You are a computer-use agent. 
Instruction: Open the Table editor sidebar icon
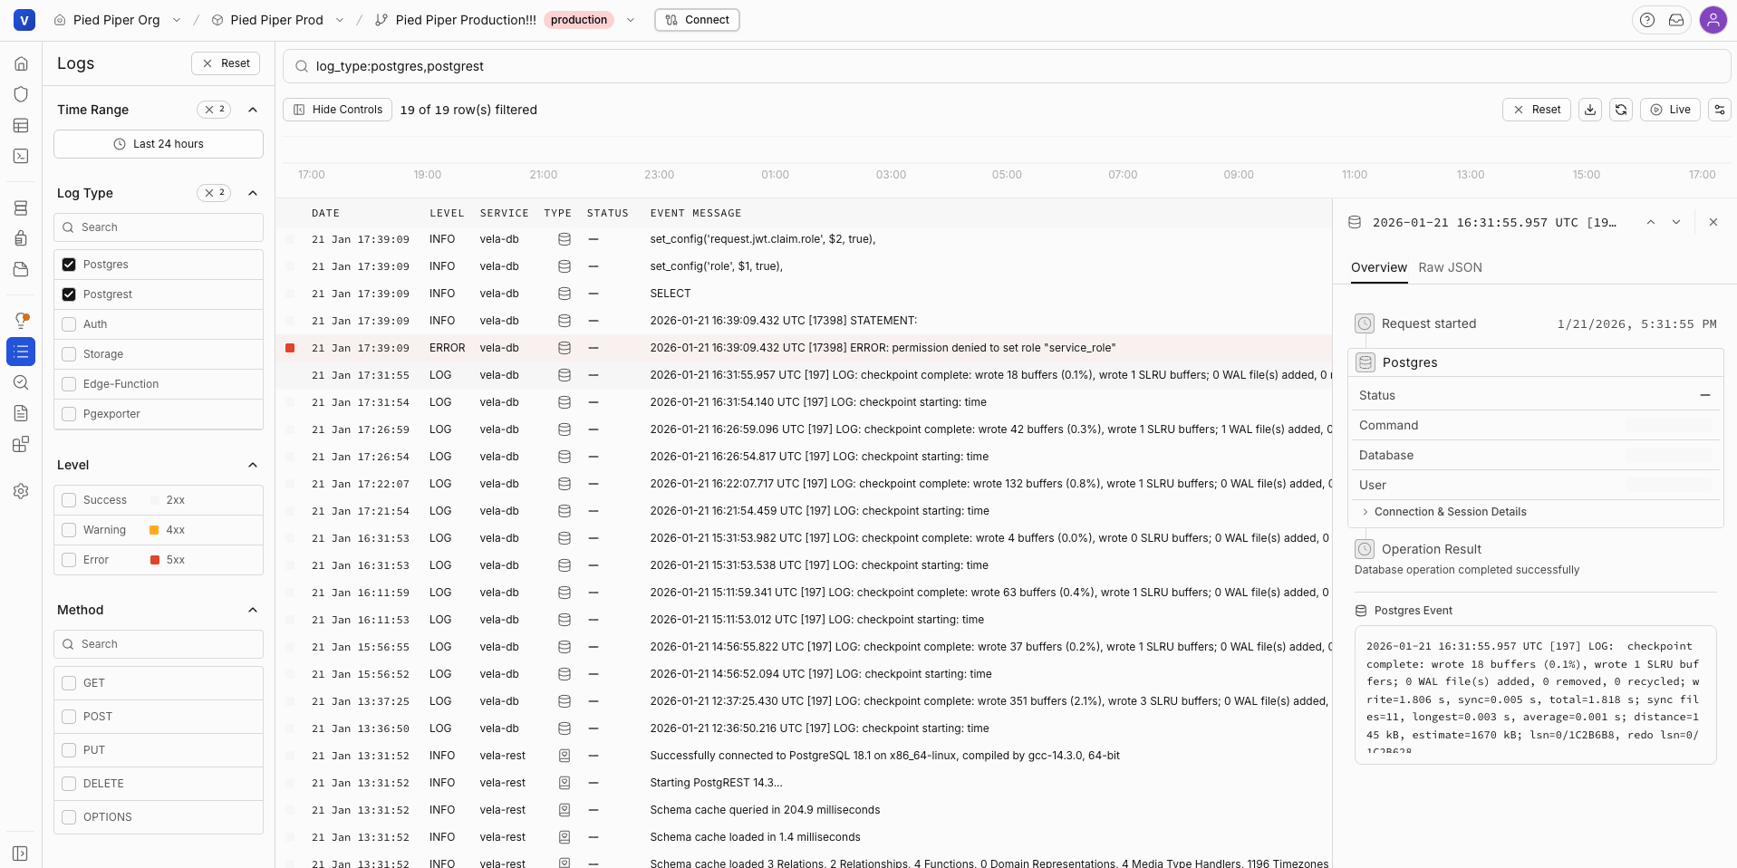20,126
